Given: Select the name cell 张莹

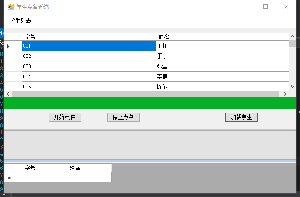Looking at the screenshot, I should (x=222, y=66).
